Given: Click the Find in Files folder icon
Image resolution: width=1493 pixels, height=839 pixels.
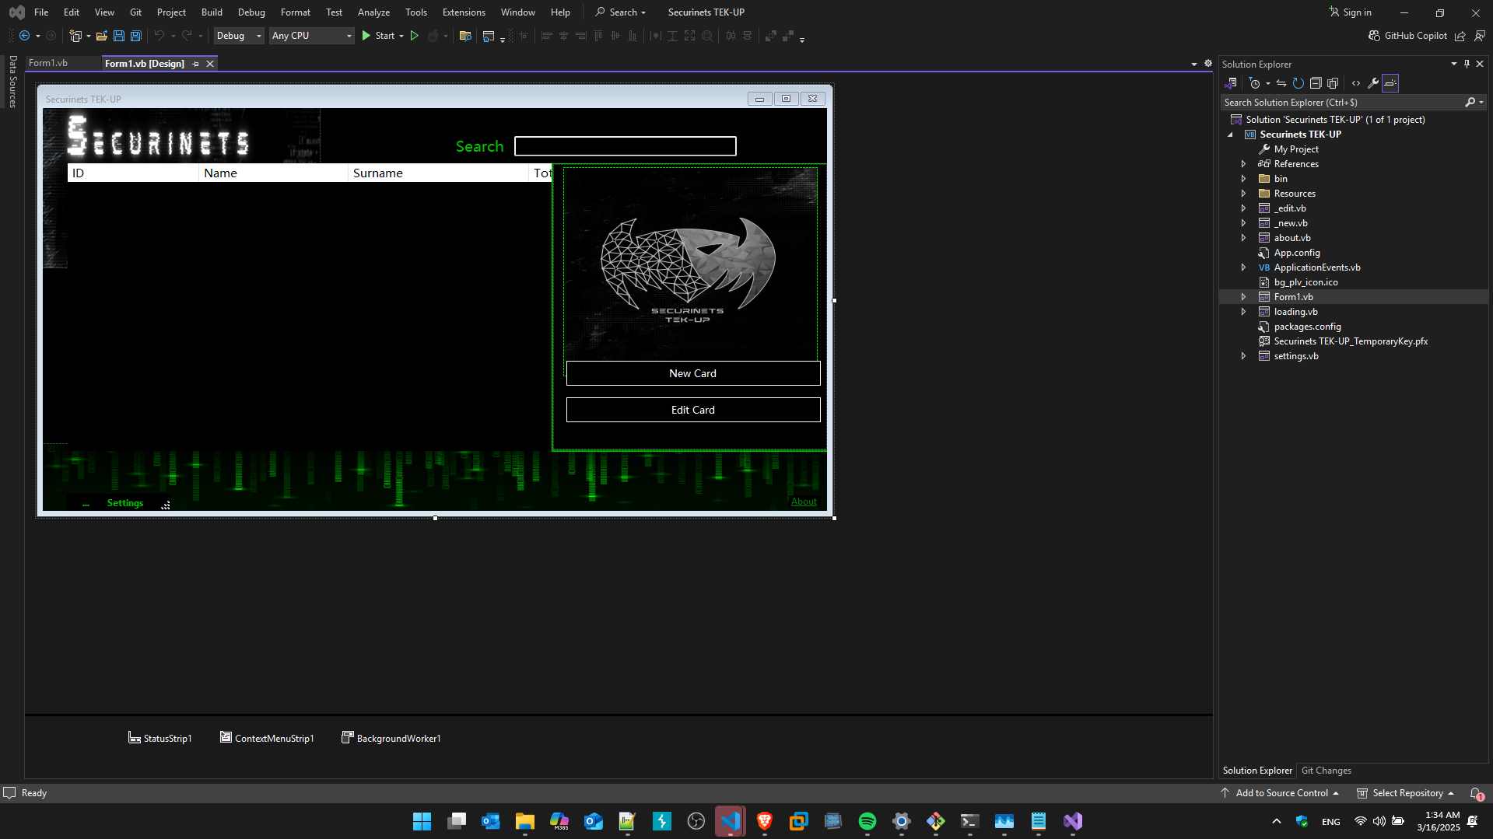Looking at the screenshot, I should pyautogui.click(x=465, y=36).
